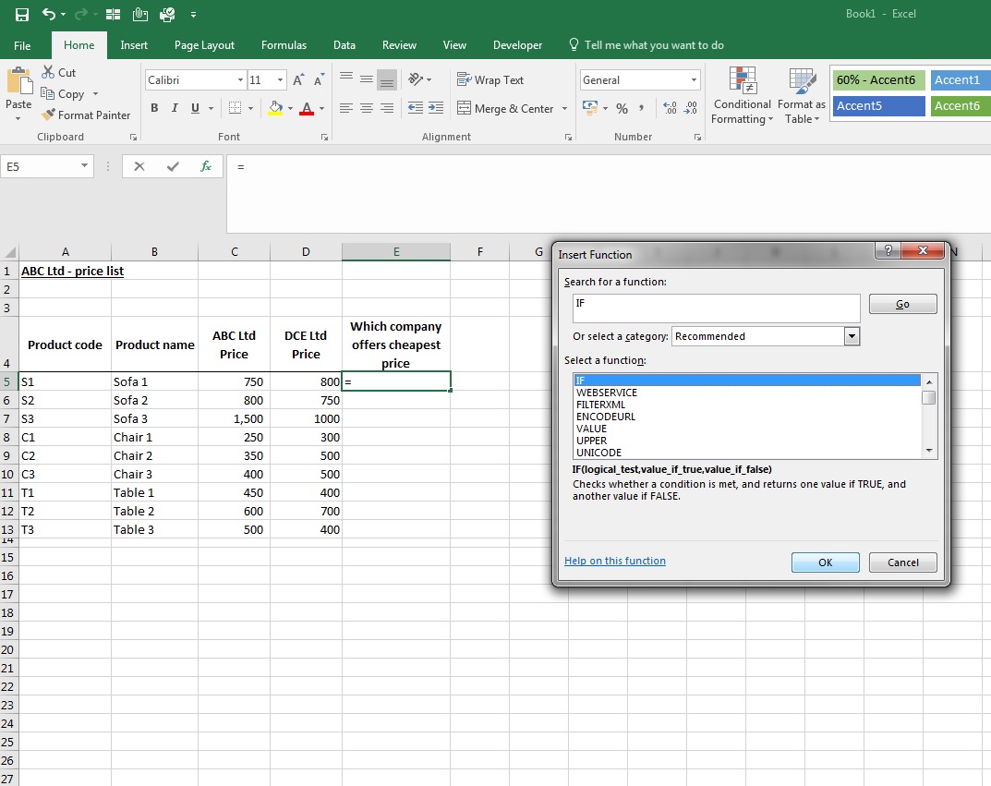Click the Save icon in Quick Access Toolbar
991x786 pixels.
click(x=22, y=15)
